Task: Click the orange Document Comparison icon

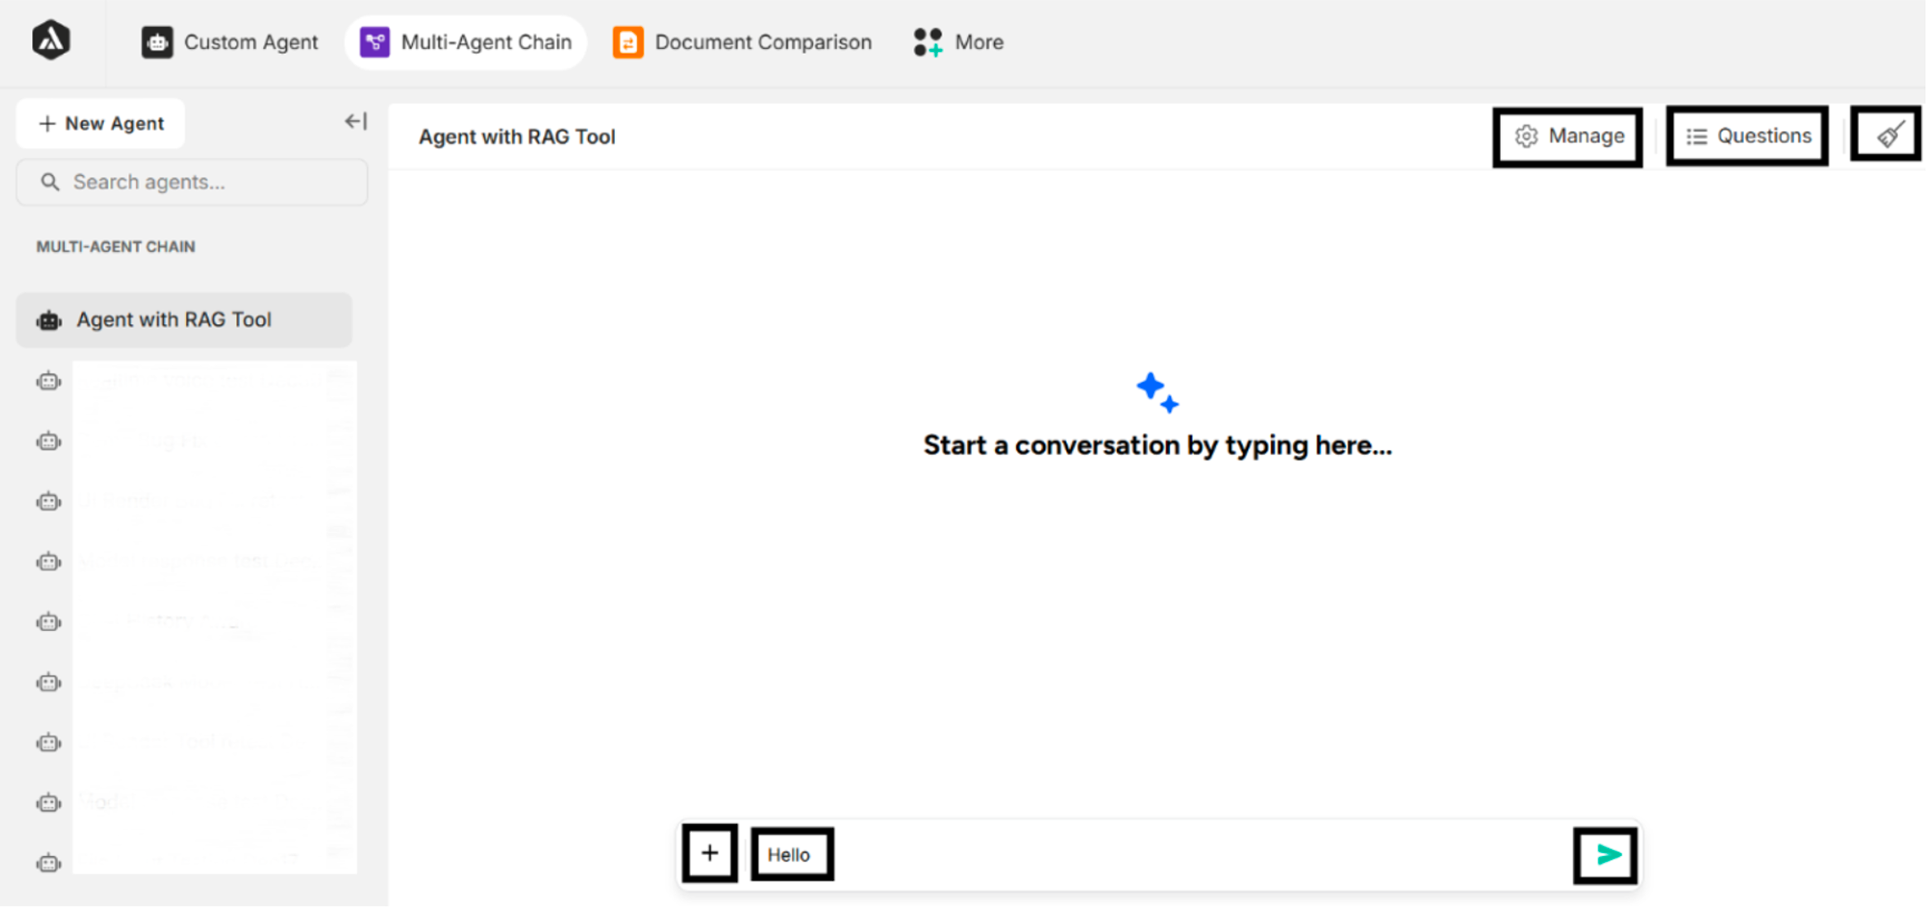Action: pos(629,42)
